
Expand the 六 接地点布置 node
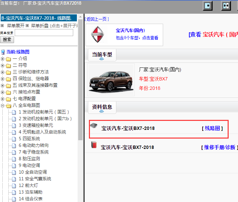pos(2,92)
